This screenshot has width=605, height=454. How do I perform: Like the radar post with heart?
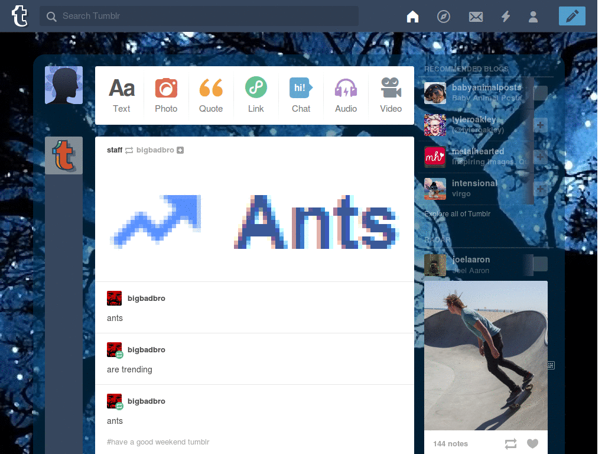pos(532,443)
